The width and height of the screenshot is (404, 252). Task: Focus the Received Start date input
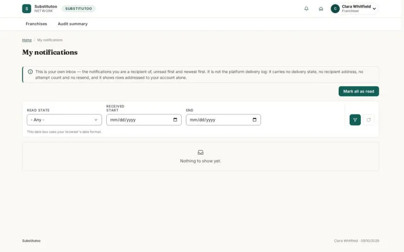[x=144, y=120]
